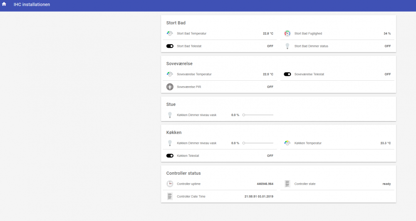Click Soveværelse PIR motion sensor icon

[x=170, y=87]
